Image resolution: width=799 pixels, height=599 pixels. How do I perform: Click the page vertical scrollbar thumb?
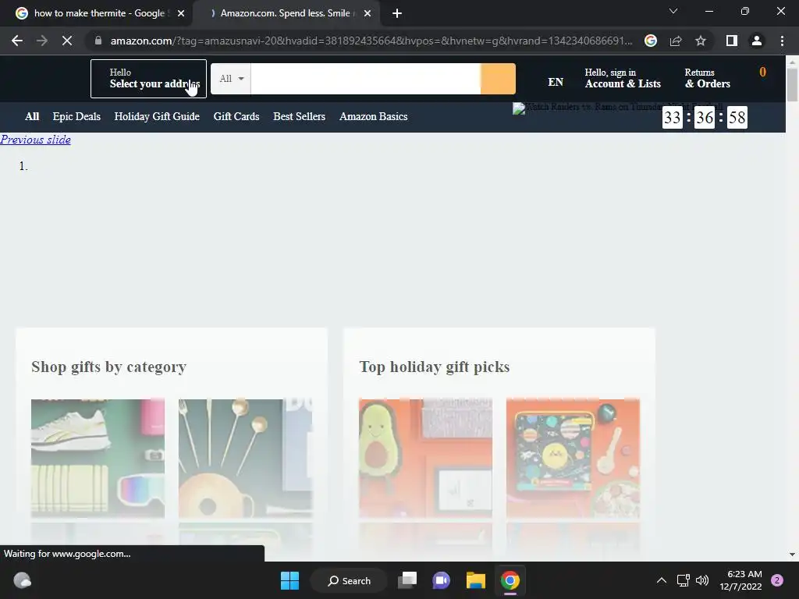click(792, 84)
